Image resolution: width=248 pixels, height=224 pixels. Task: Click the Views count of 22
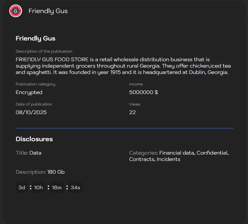[132, 112]
